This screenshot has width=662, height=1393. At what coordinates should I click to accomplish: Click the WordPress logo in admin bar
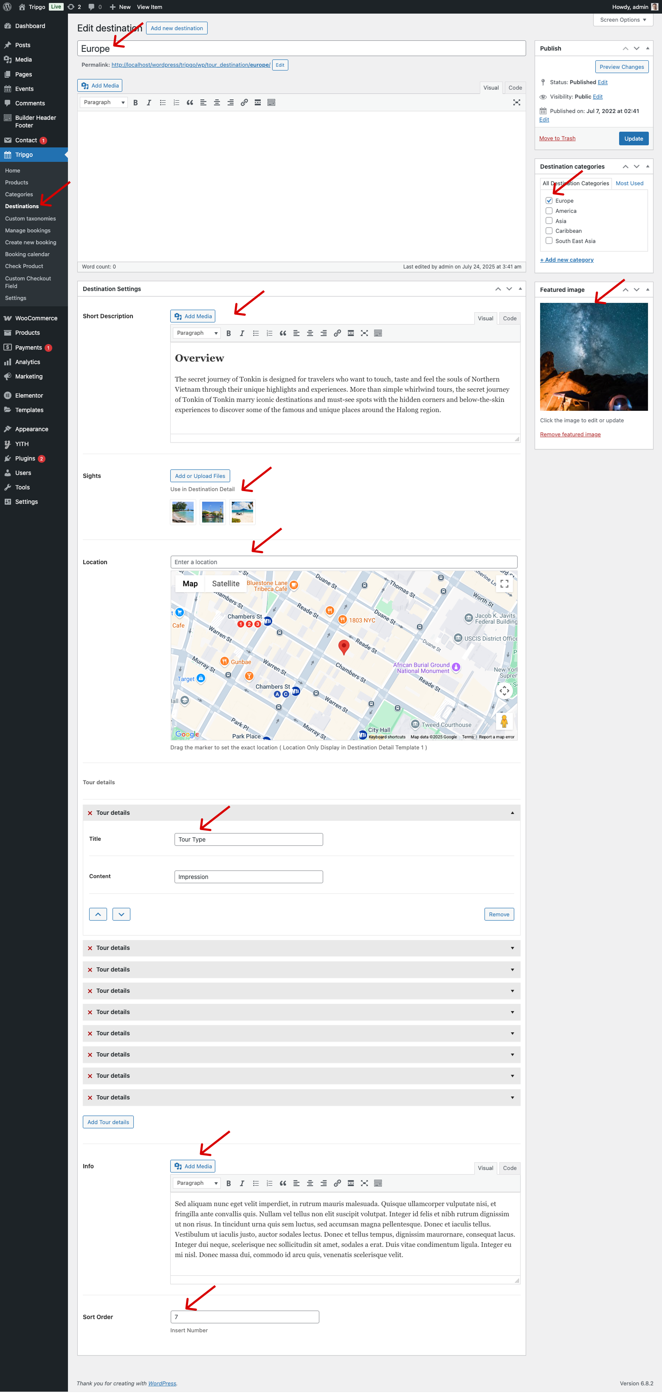[x=8, y=7]
